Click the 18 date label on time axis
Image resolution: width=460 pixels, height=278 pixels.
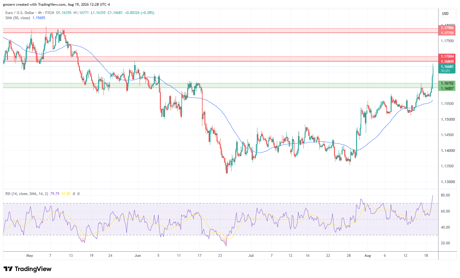pyautogui.click(x=426, y=256)
